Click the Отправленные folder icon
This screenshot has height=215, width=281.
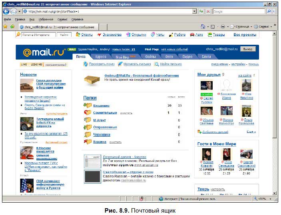pyautogui.click(x=88, y=127)
